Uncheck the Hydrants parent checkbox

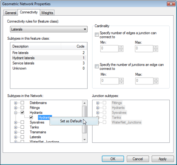[22, 113]
